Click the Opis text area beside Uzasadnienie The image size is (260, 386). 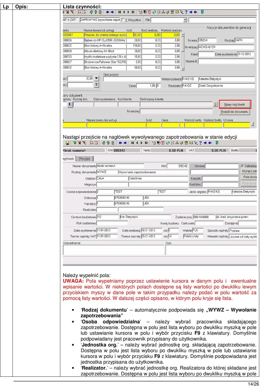pos(211,250)
